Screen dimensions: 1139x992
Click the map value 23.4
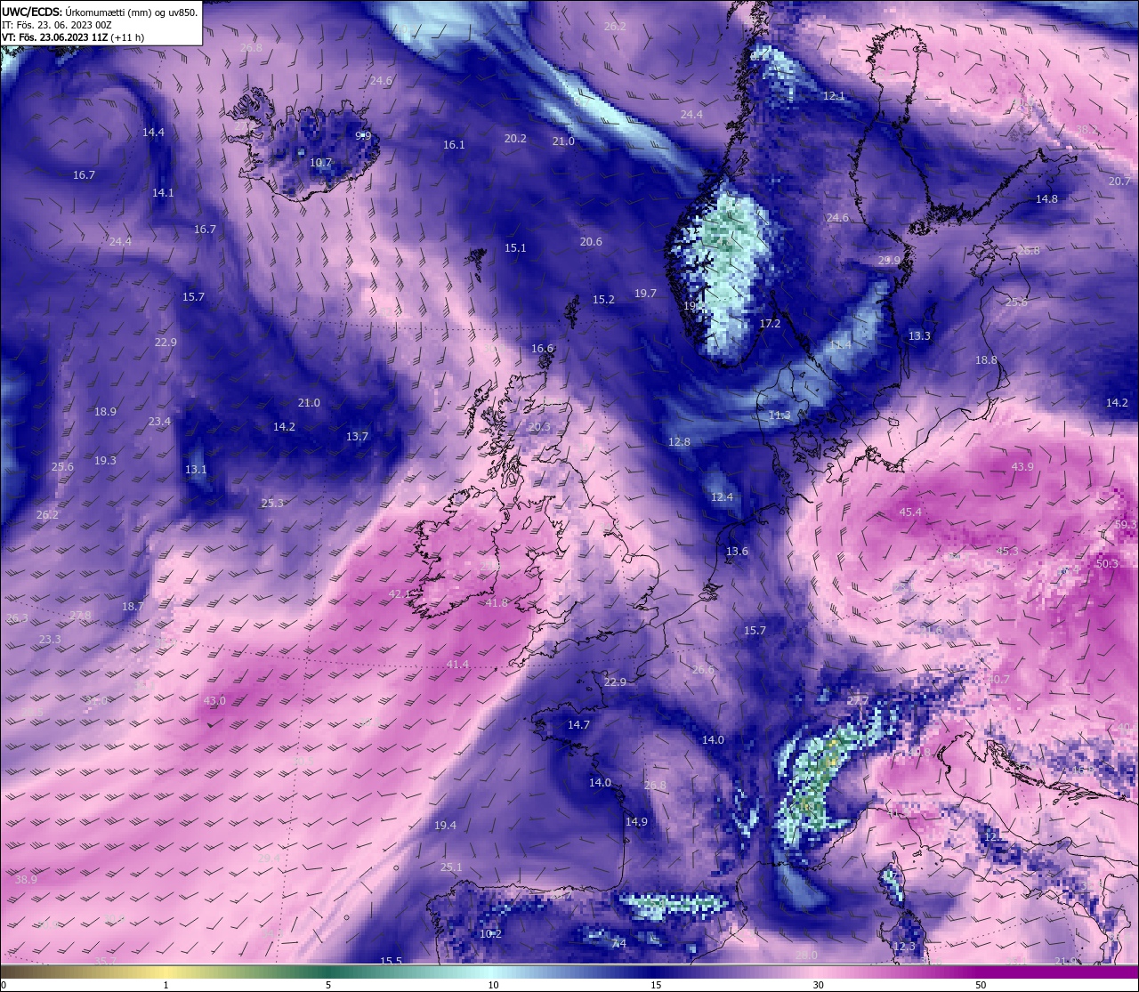coord(159,421)
